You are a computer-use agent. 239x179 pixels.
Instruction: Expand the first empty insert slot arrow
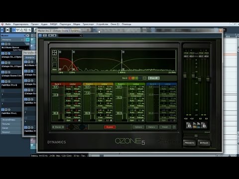(2, 94)
